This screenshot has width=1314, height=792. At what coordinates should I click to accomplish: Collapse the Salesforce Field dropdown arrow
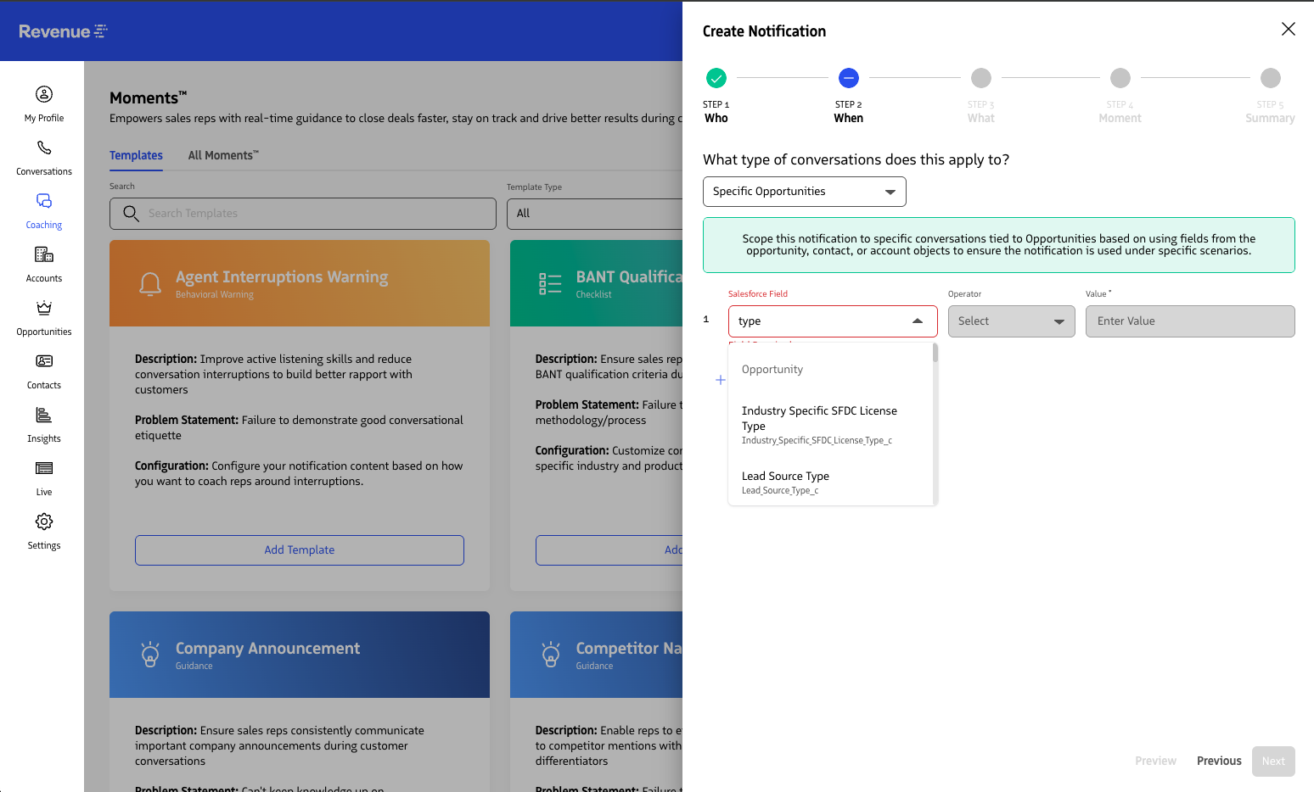[918, 321]
